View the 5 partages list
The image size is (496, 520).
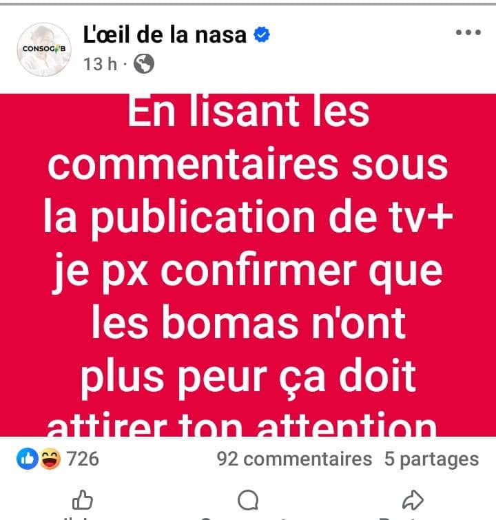(432, 459)
